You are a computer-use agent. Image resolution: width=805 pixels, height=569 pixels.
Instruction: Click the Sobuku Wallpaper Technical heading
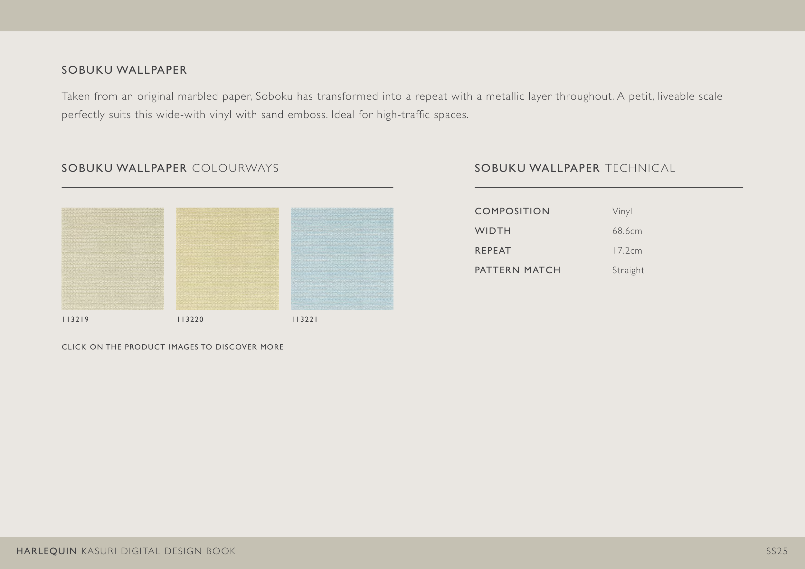tap(575, 168)
